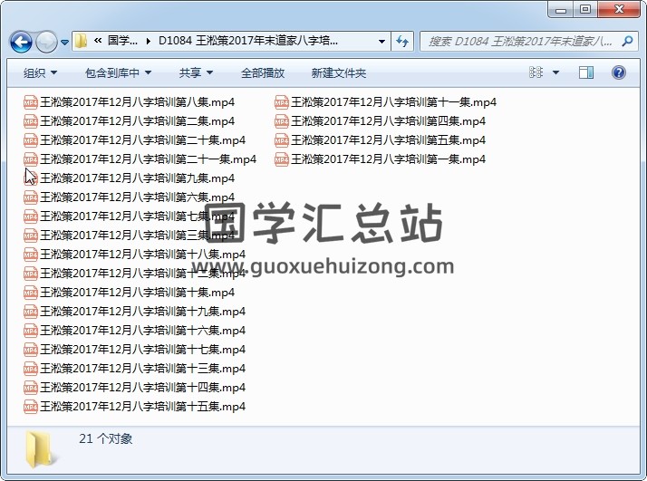
Task: Expand the breadcrumb arrow after 国学...
Action: 148,41
